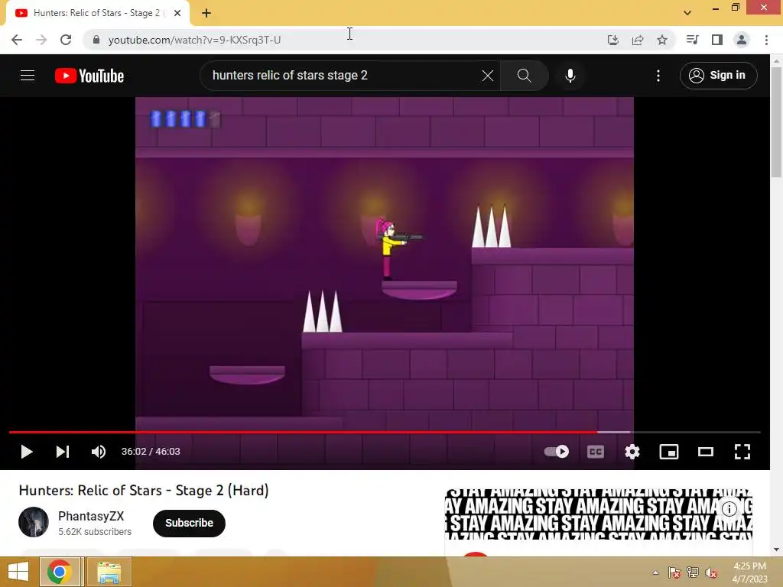The height and width of the screenshot is (587, 783).
Task: Open the PhantasyZX channel avatar
Action: click(x=34, y=522)
